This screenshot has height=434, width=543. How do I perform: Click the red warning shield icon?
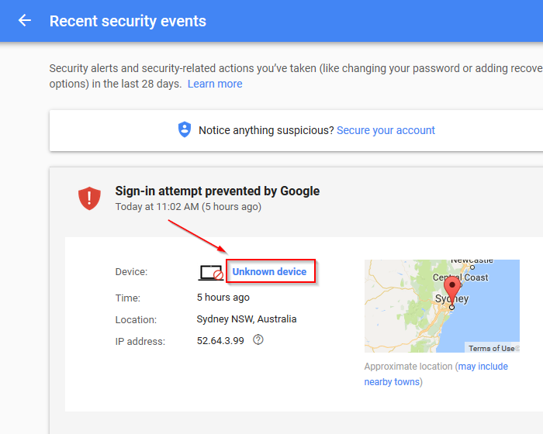pyautogui.click(x=90, y=198)
